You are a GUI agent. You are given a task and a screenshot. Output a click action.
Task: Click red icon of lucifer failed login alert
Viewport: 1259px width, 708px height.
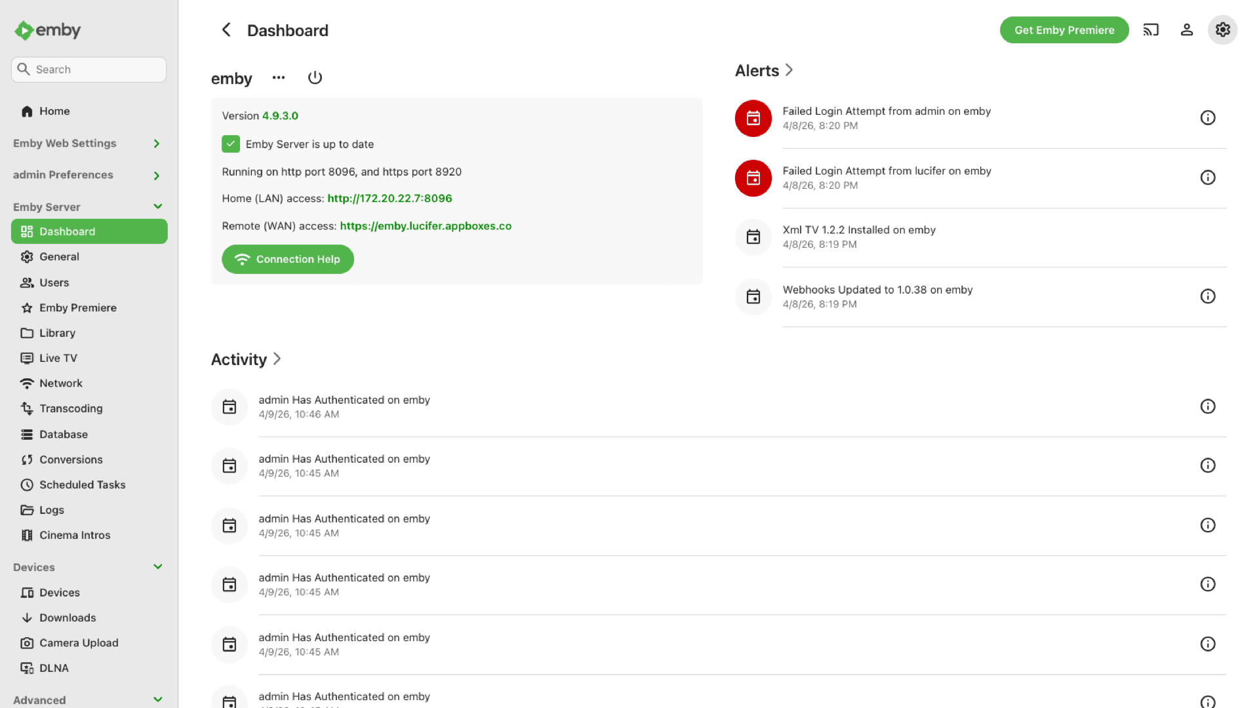753,178
